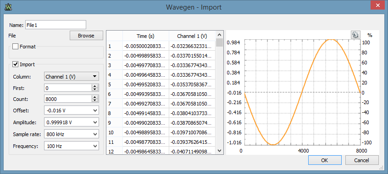Click channel cell -0.03370155014...

192,56
